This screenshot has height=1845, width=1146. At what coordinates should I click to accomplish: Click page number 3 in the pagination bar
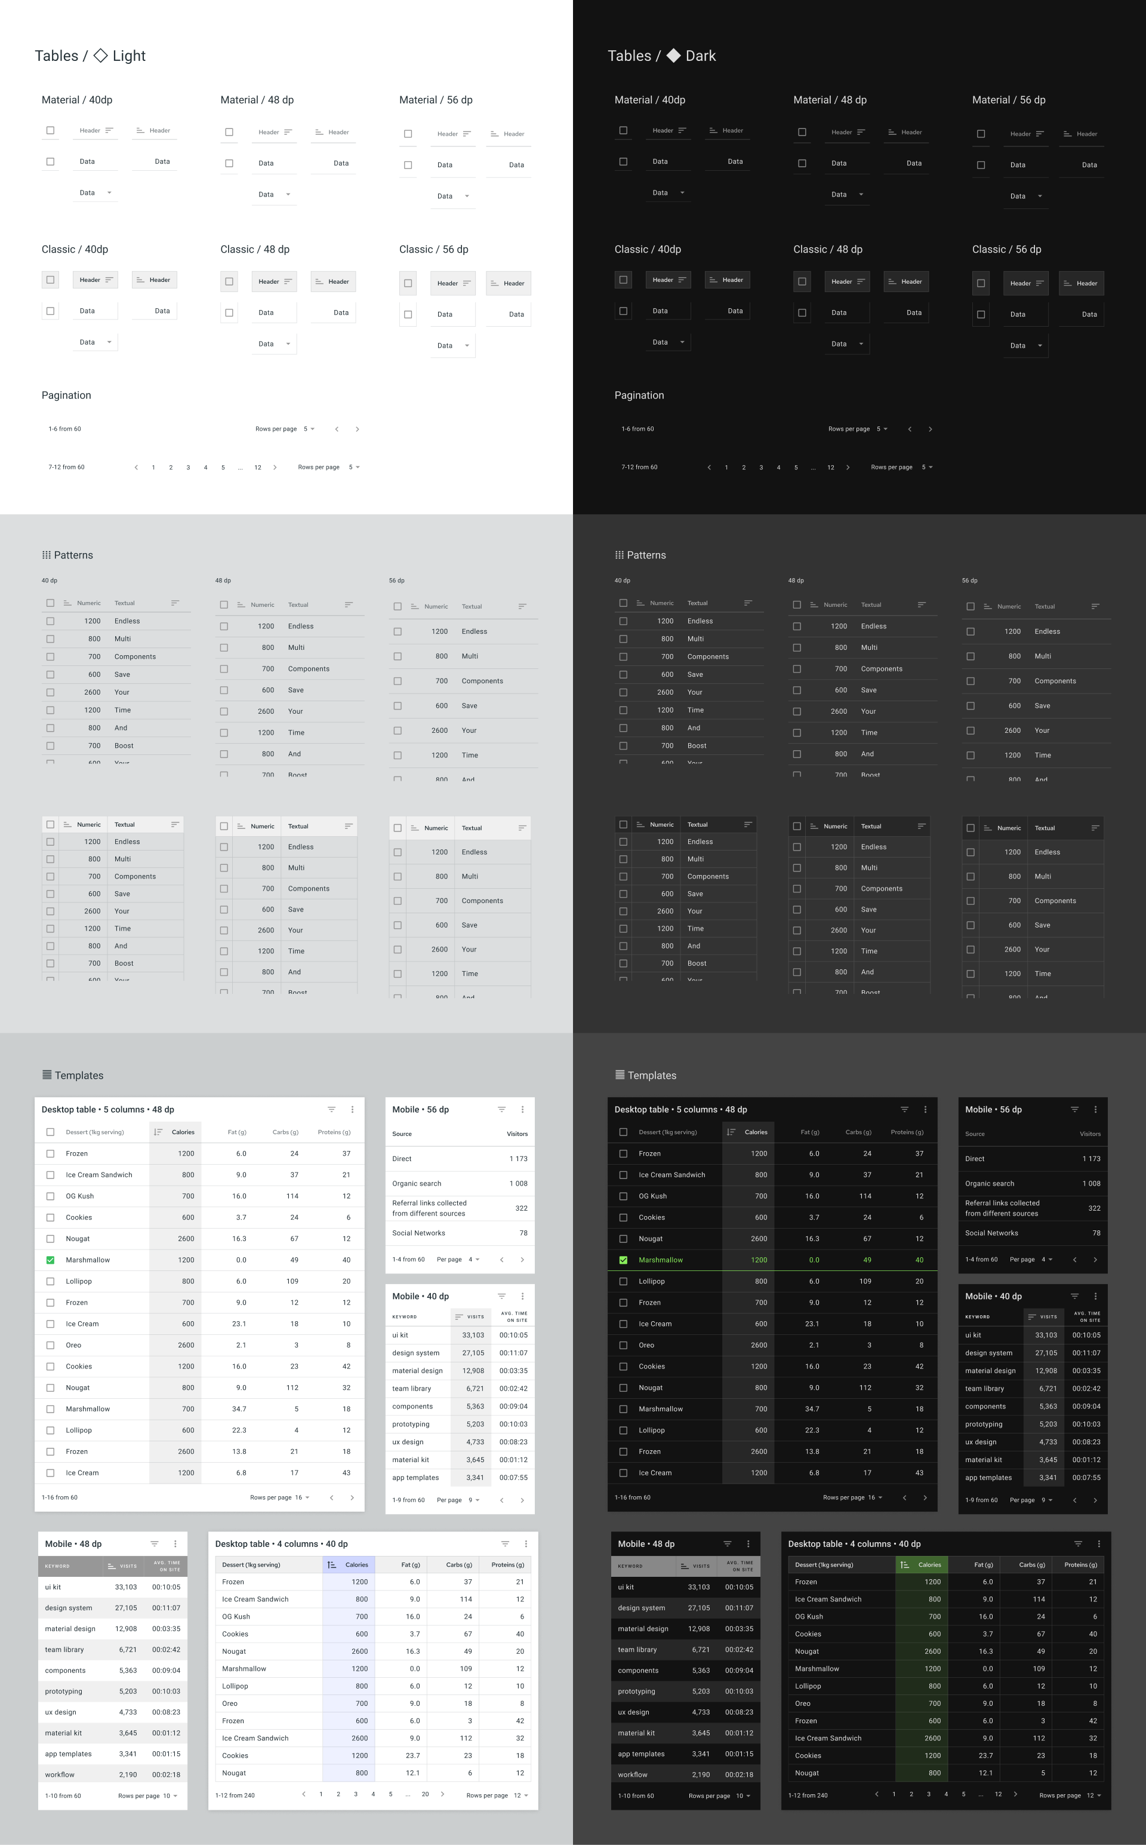188,467
